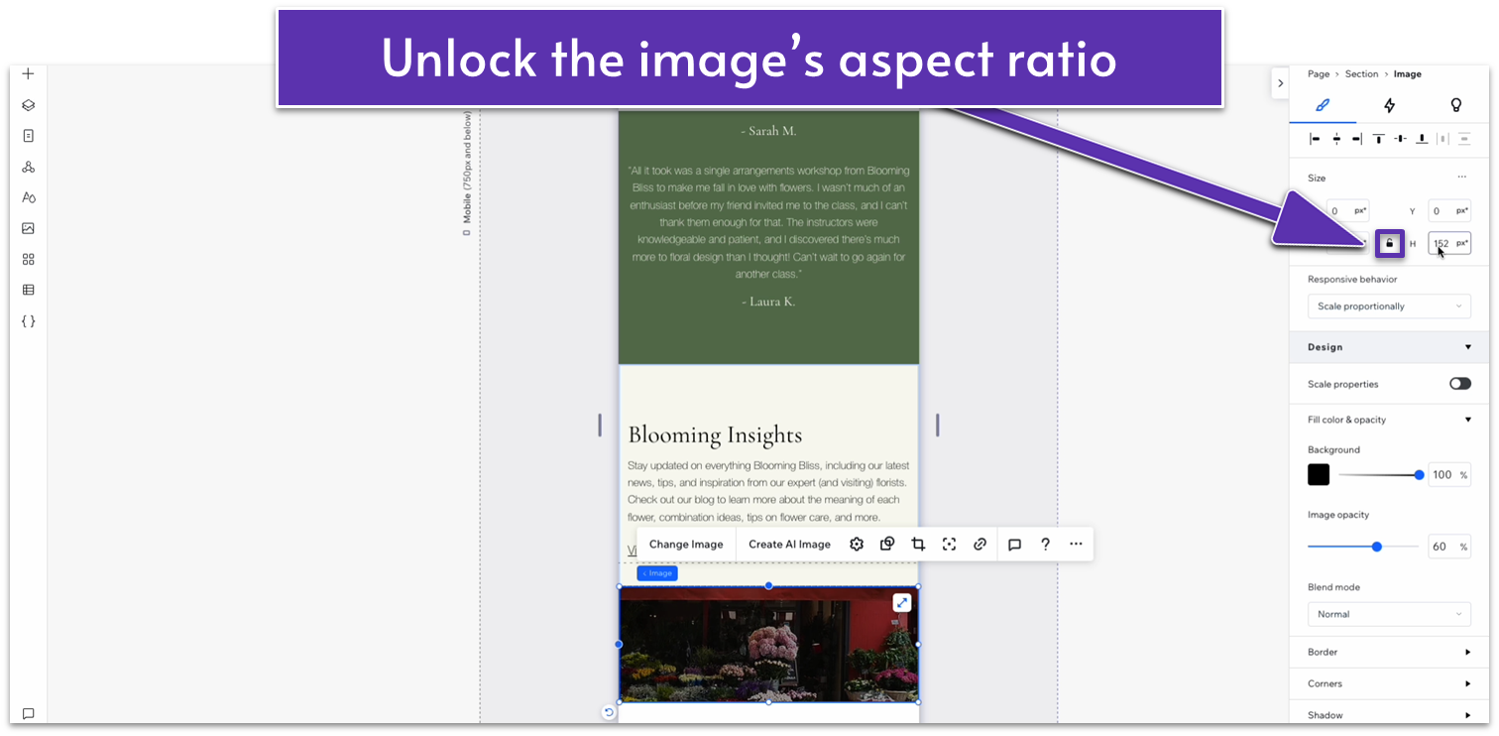Click expand arrows icon on image
1499x736 pixels.
[901, 602]
